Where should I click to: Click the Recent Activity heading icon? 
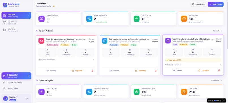[37, 31]
